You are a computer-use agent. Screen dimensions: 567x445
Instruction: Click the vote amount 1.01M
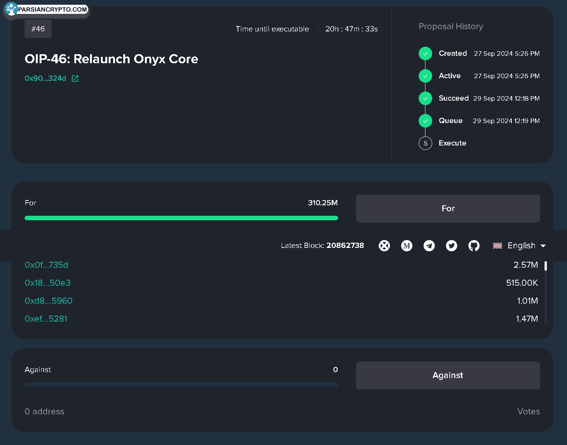[527, 301]
